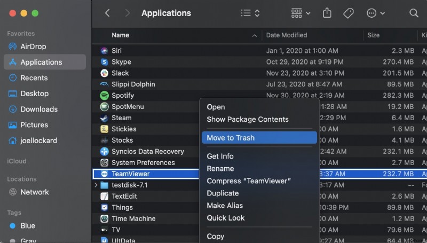Click the Applications window title
Viewport: 427px width, 243px height.
(166, 13)
